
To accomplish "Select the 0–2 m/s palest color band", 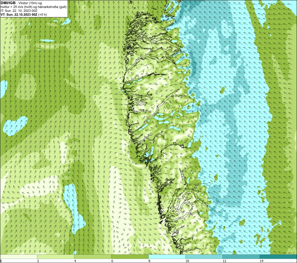I will (x=18, y=256).
